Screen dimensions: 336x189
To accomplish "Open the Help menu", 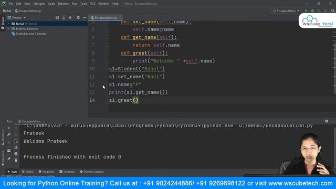I will [115, 4].
